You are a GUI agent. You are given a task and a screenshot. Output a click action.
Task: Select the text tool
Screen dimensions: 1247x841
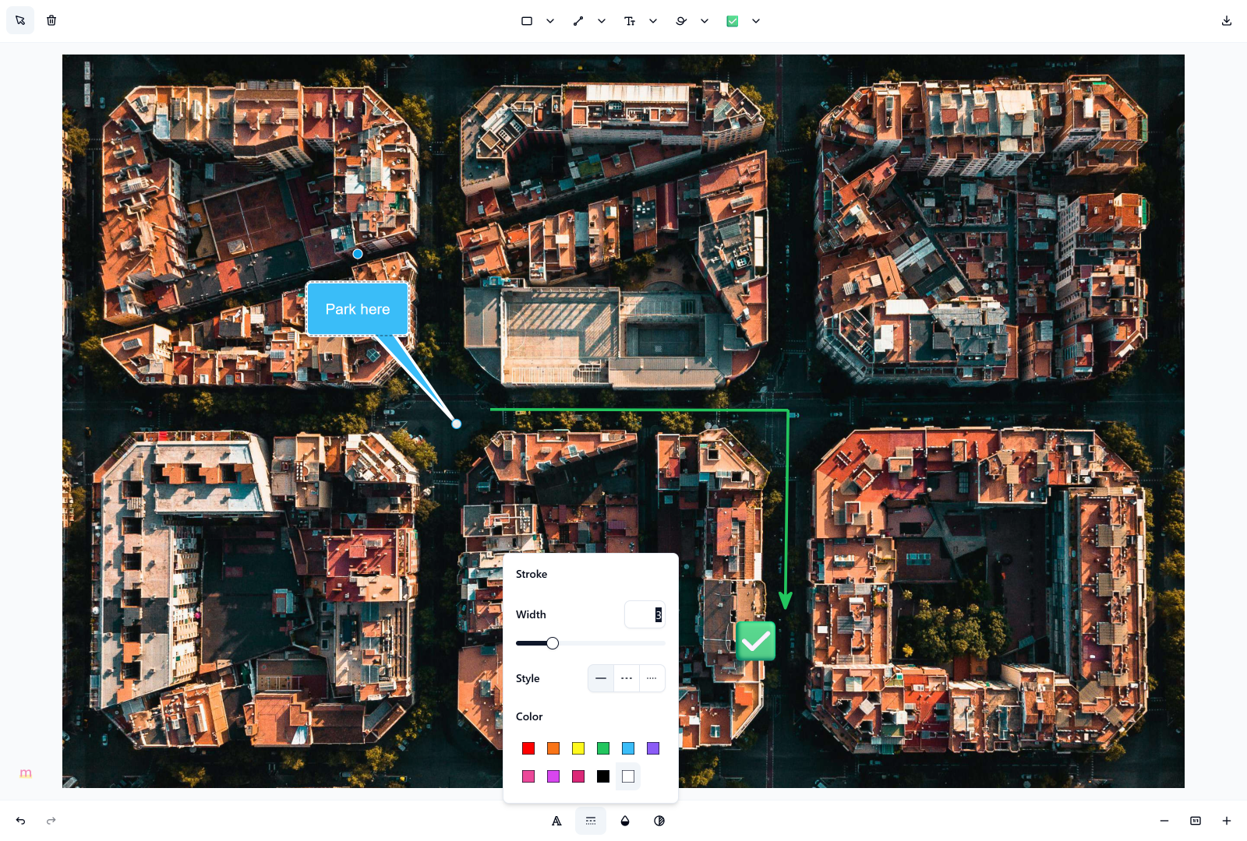pos(630,21)
